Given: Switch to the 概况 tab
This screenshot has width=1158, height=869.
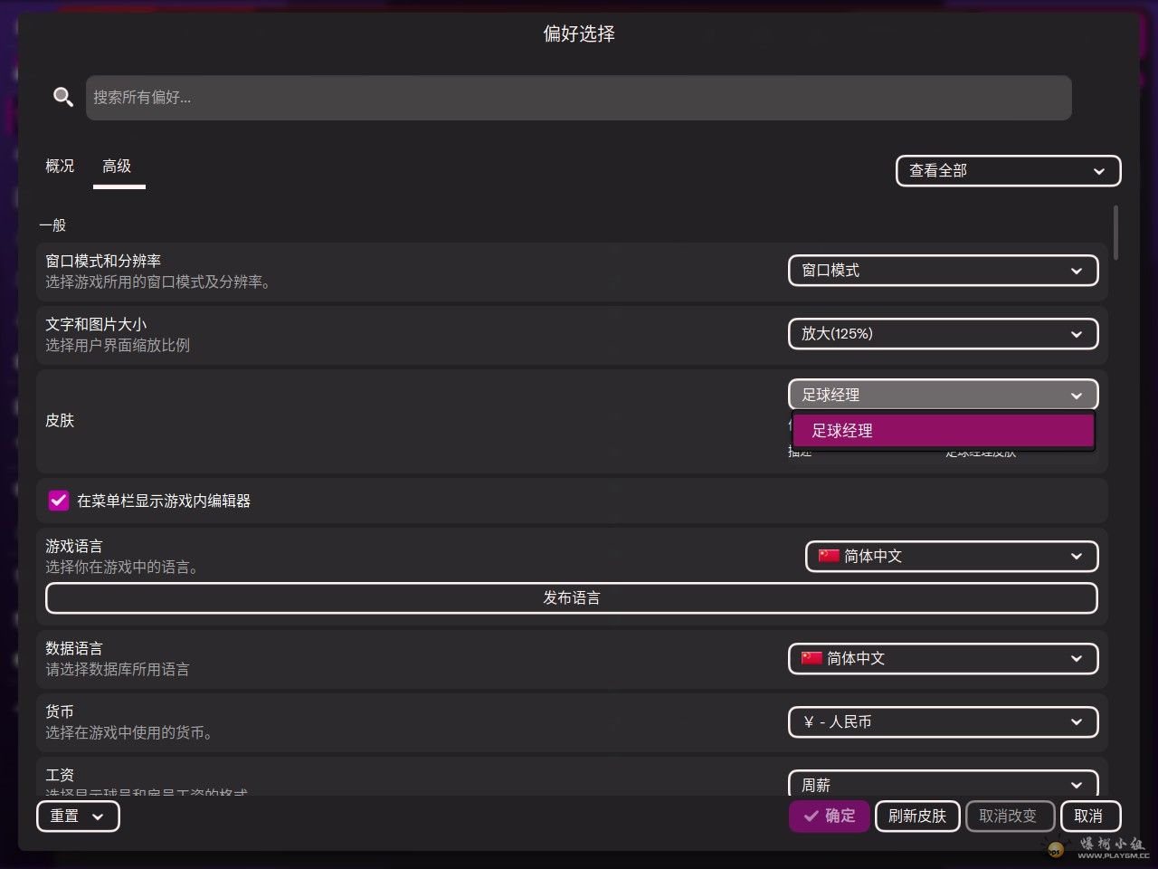Looking at the screenshot, I should click(60, 167).
